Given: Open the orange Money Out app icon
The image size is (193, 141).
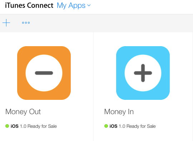Looking at the screenshot, I should pyautogui.click(x=44, y=73).
